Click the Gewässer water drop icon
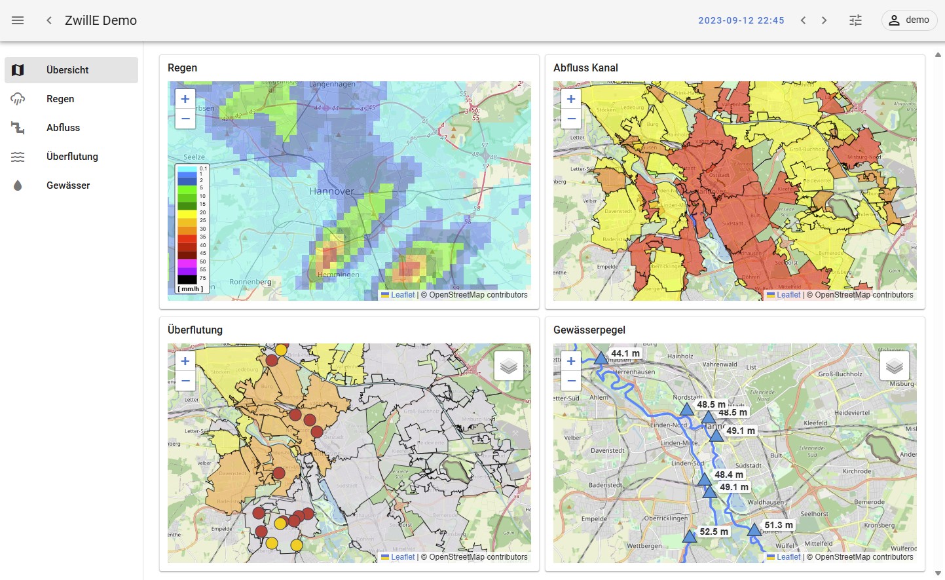Image resolution: width=945 pixels, height=580 pixels. (18, 185)
